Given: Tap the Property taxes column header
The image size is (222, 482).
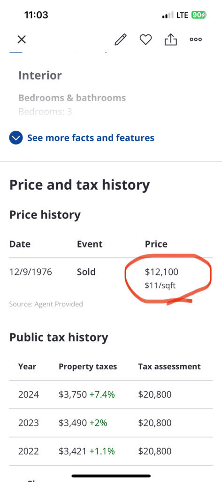Looking at the screenshot, I should pyautogui.click(x=88, y=366).
